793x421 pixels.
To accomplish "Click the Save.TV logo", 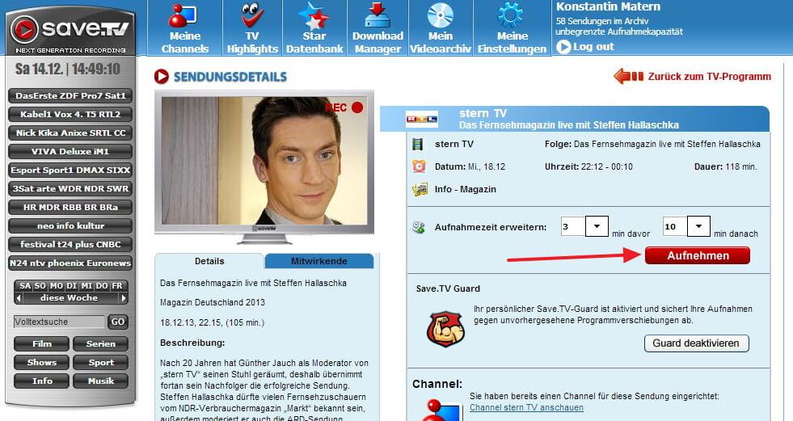I will tap(70, 31).
